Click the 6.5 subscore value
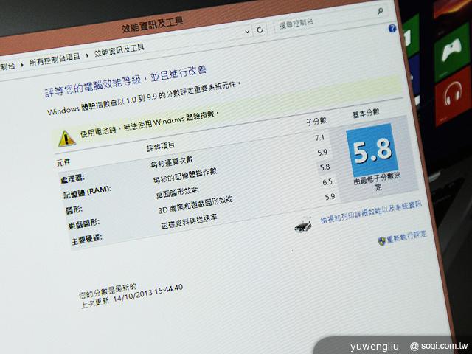 (327, 182)
